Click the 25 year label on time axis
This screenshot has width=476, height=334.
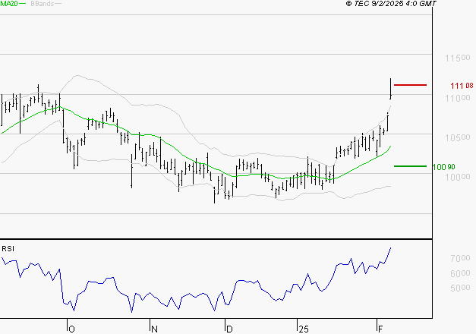[x=303, y=329]
